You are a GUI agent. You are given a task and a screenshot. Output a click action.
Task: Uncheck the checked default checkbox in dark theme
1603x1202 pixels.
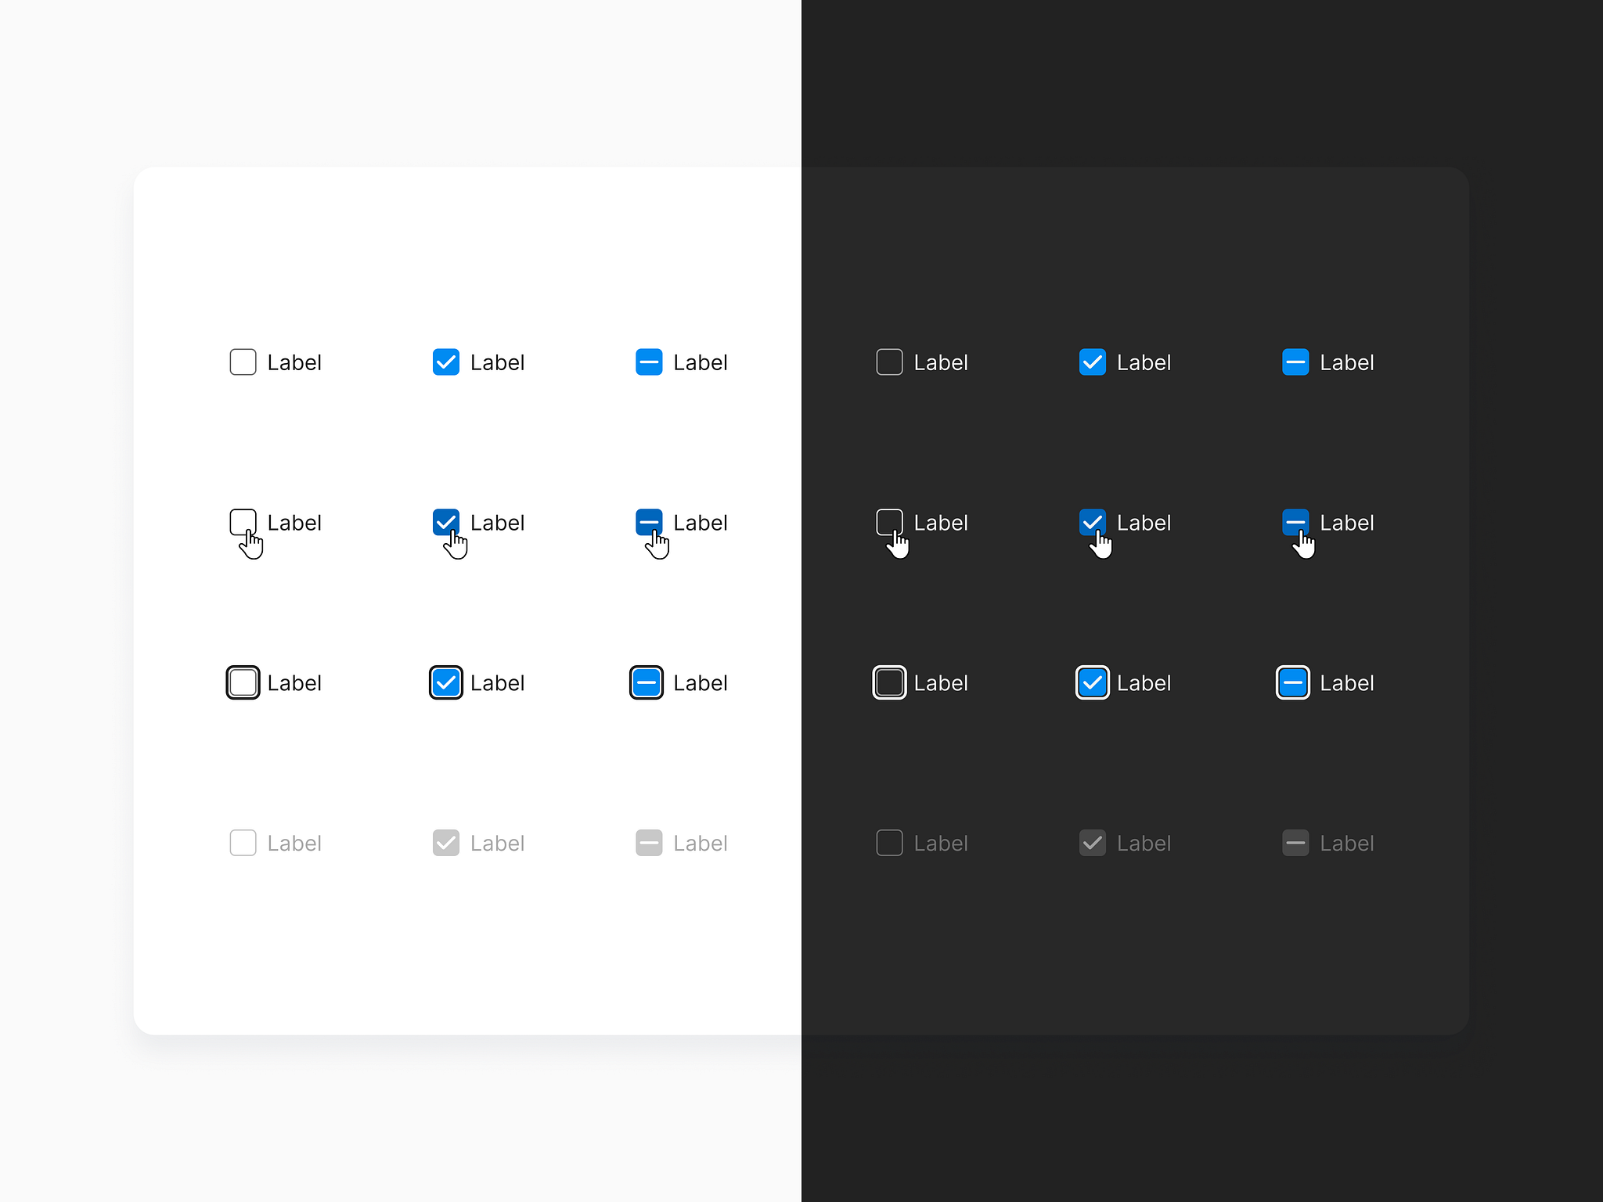click(1093, 362)
